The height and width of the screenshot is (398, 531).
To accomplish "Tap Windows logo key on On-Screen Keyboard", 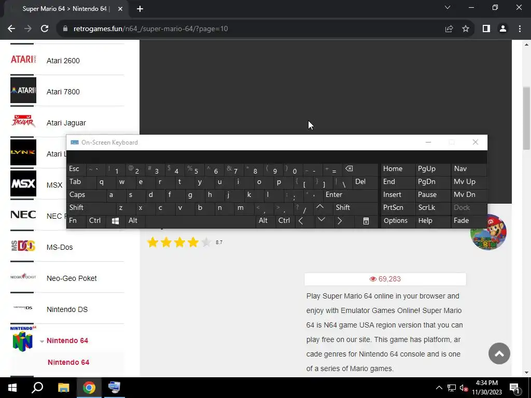I will pyautogui.click(x=115, y=221).
